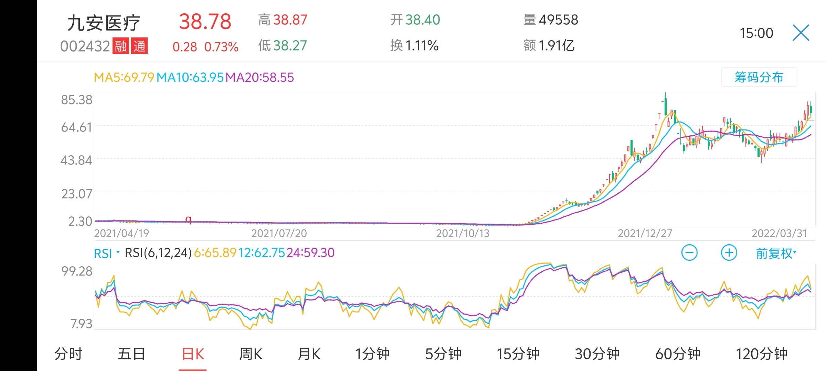Screen dimensions: 826x371
Task: Select the 15分钟 interval tab
Action: point(518,354)
